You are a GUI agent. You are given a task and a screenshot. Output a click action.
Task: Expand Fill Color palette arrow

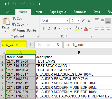pyautogui.click(x=81, y=28)
